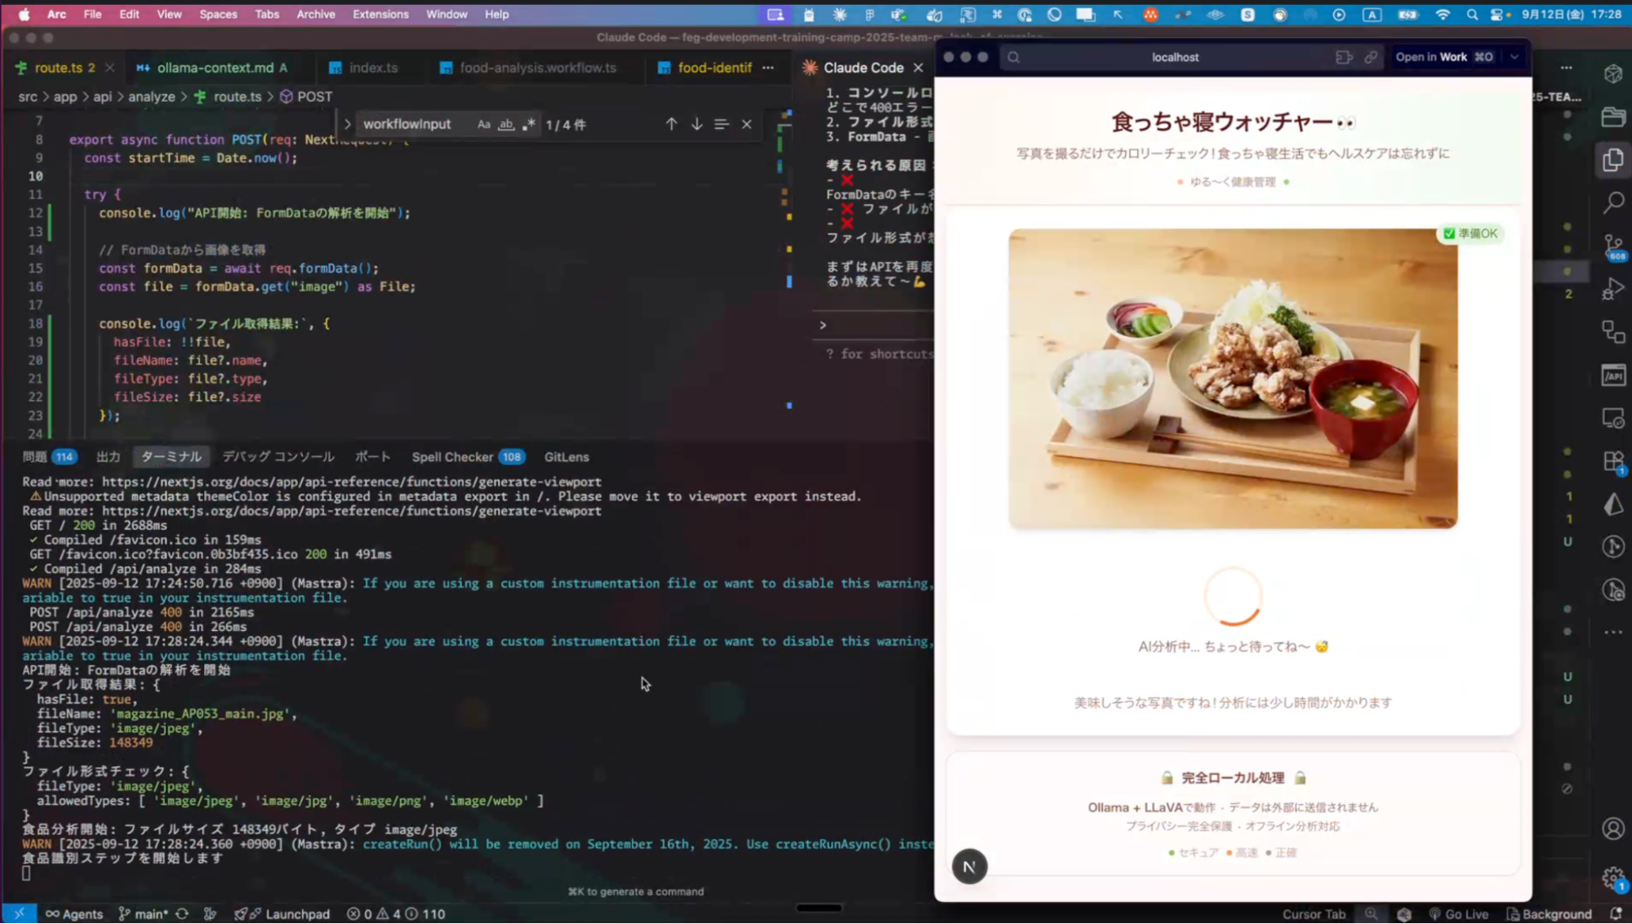Switch to ollama-context.md tab
The height and width of the screenshot is (924, 1632).
click(214, 68)
